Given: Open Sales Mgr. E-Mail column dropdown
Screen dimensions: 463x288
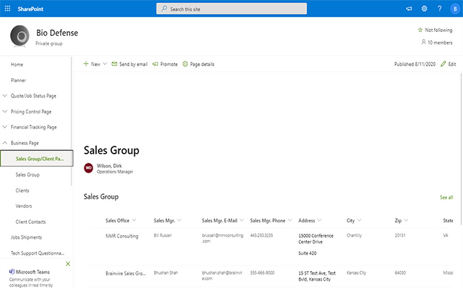Looking at the screenshot, I should pos(242,220).
